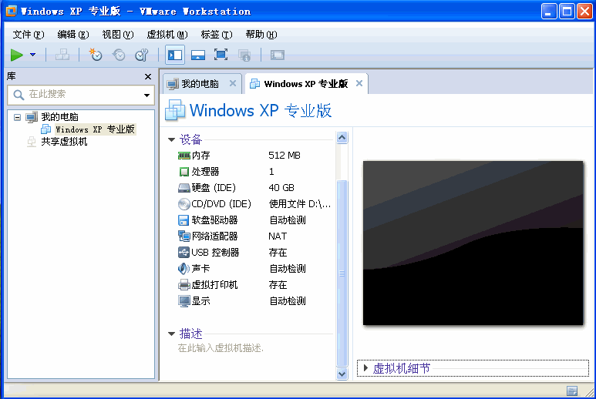Click the 处理器 processor device icon

coord(184,172)
